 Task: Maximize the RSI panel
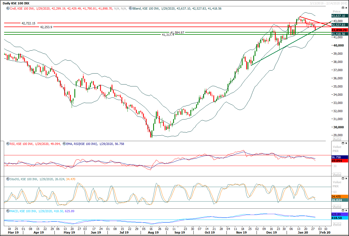[x=343, y=143]
